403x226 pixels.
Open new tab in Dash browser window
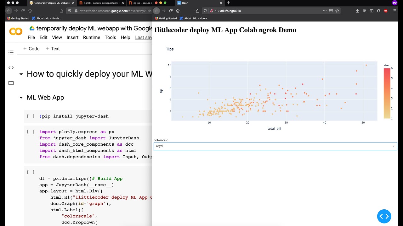229,3
